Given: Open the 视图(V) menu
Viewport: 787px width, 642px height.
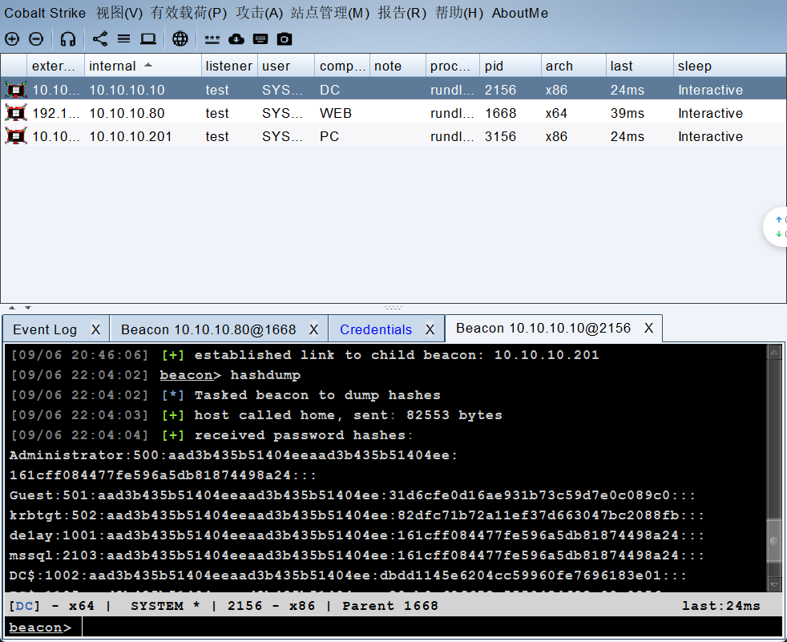Looking at the screenshot, I should [119, 13].
